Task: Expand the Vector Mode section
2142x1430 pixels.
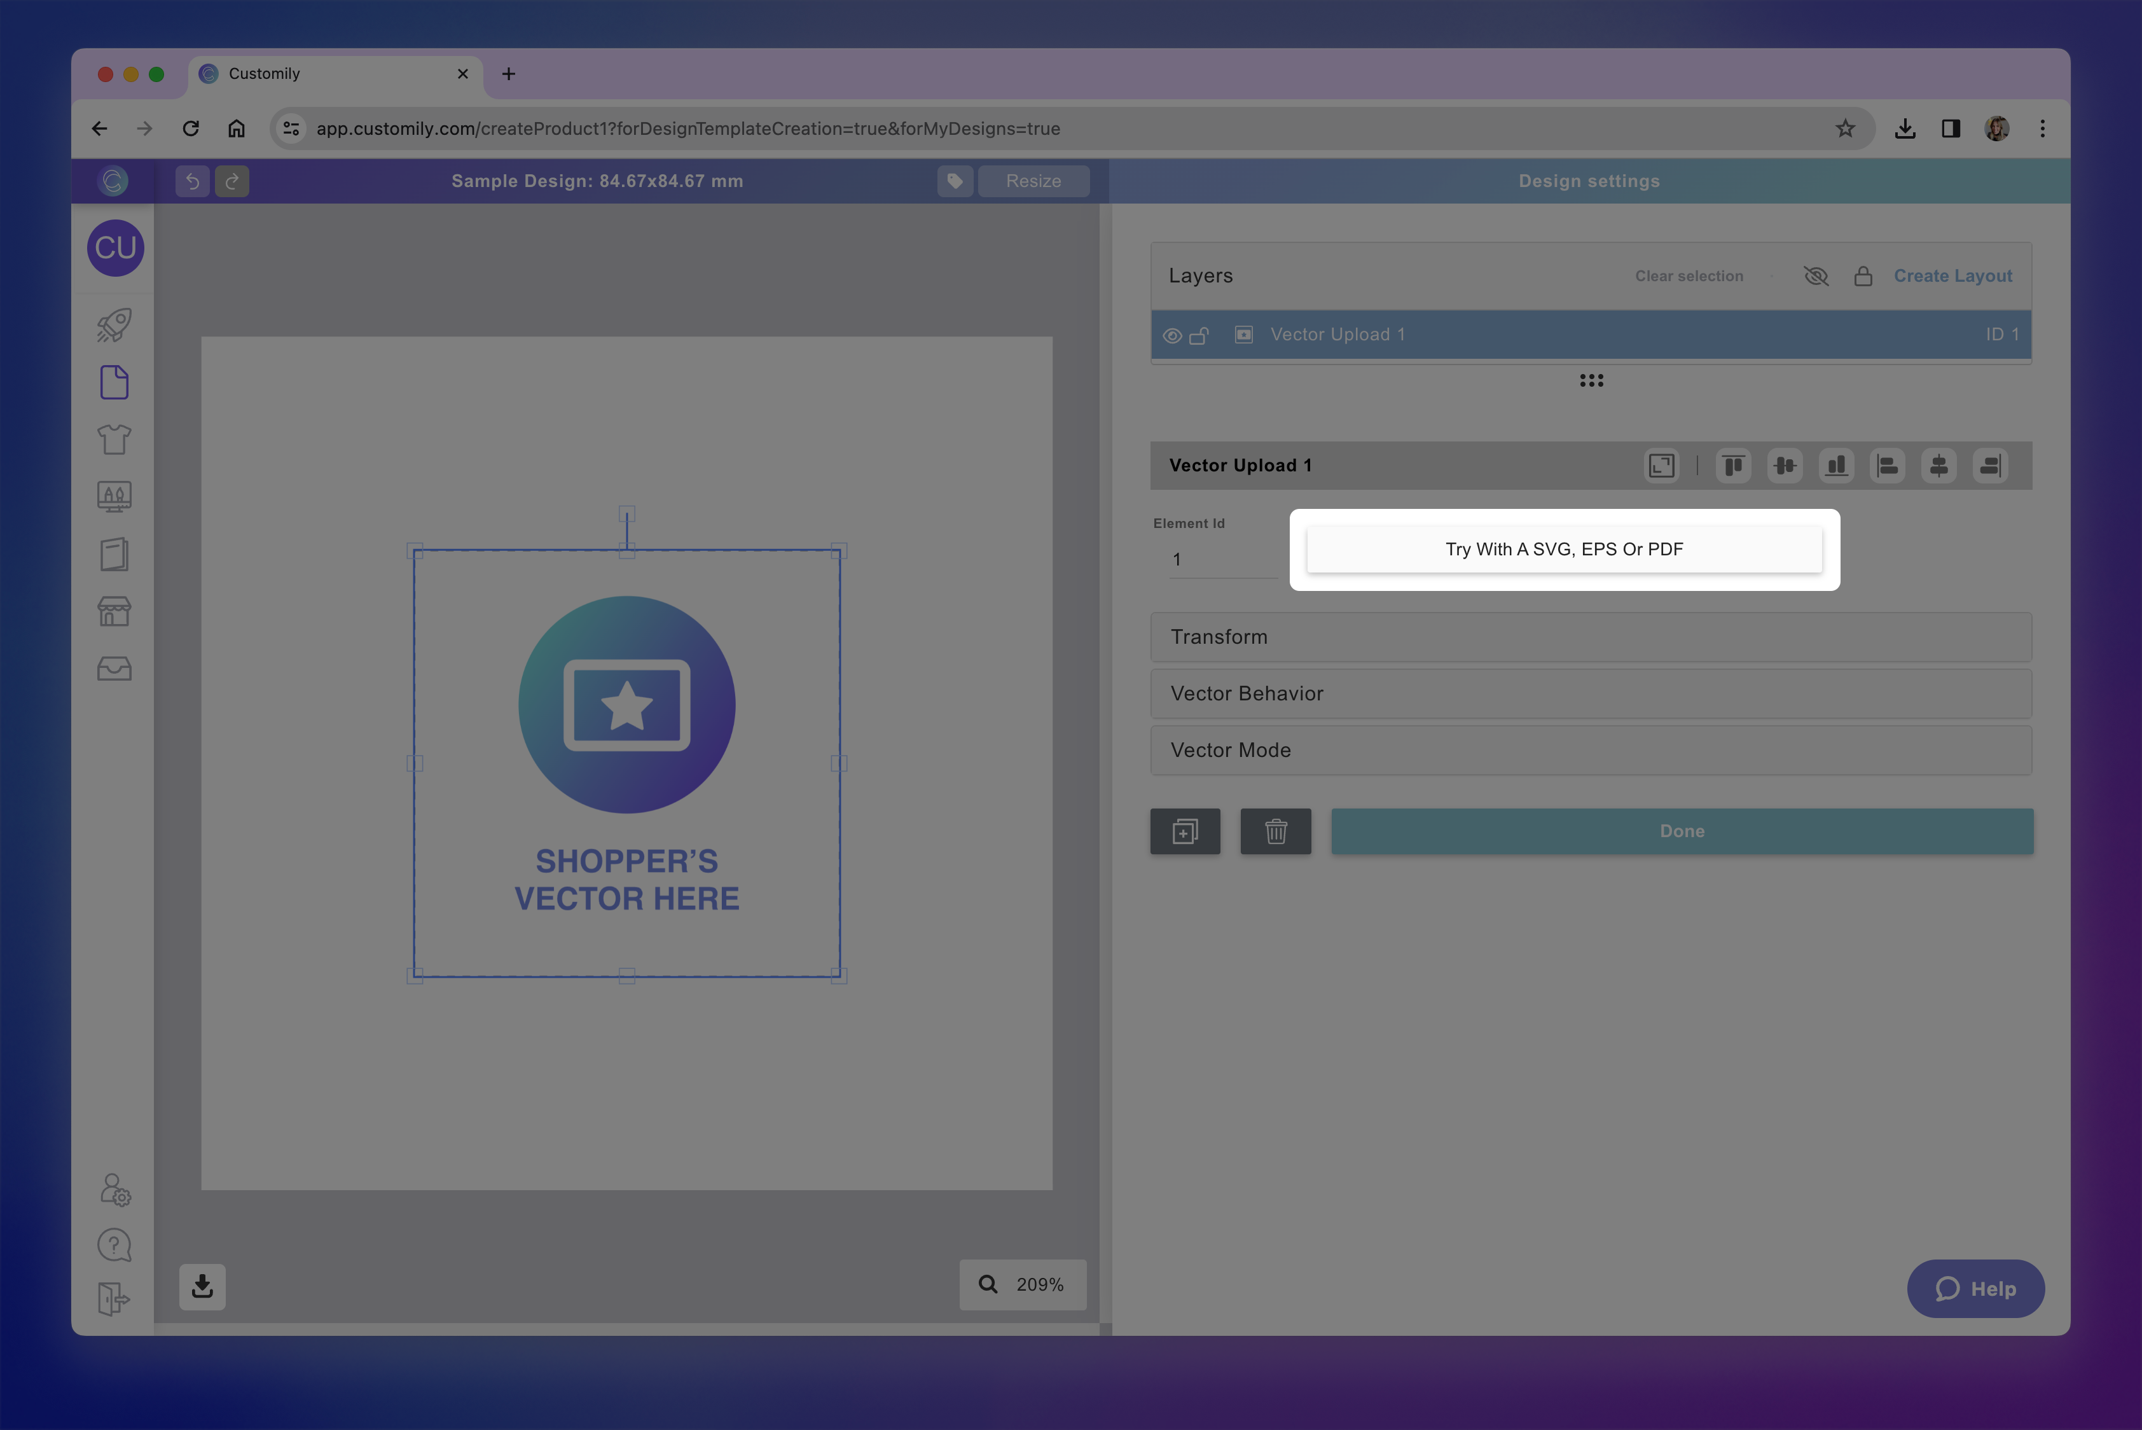Action: point(1591,749)
